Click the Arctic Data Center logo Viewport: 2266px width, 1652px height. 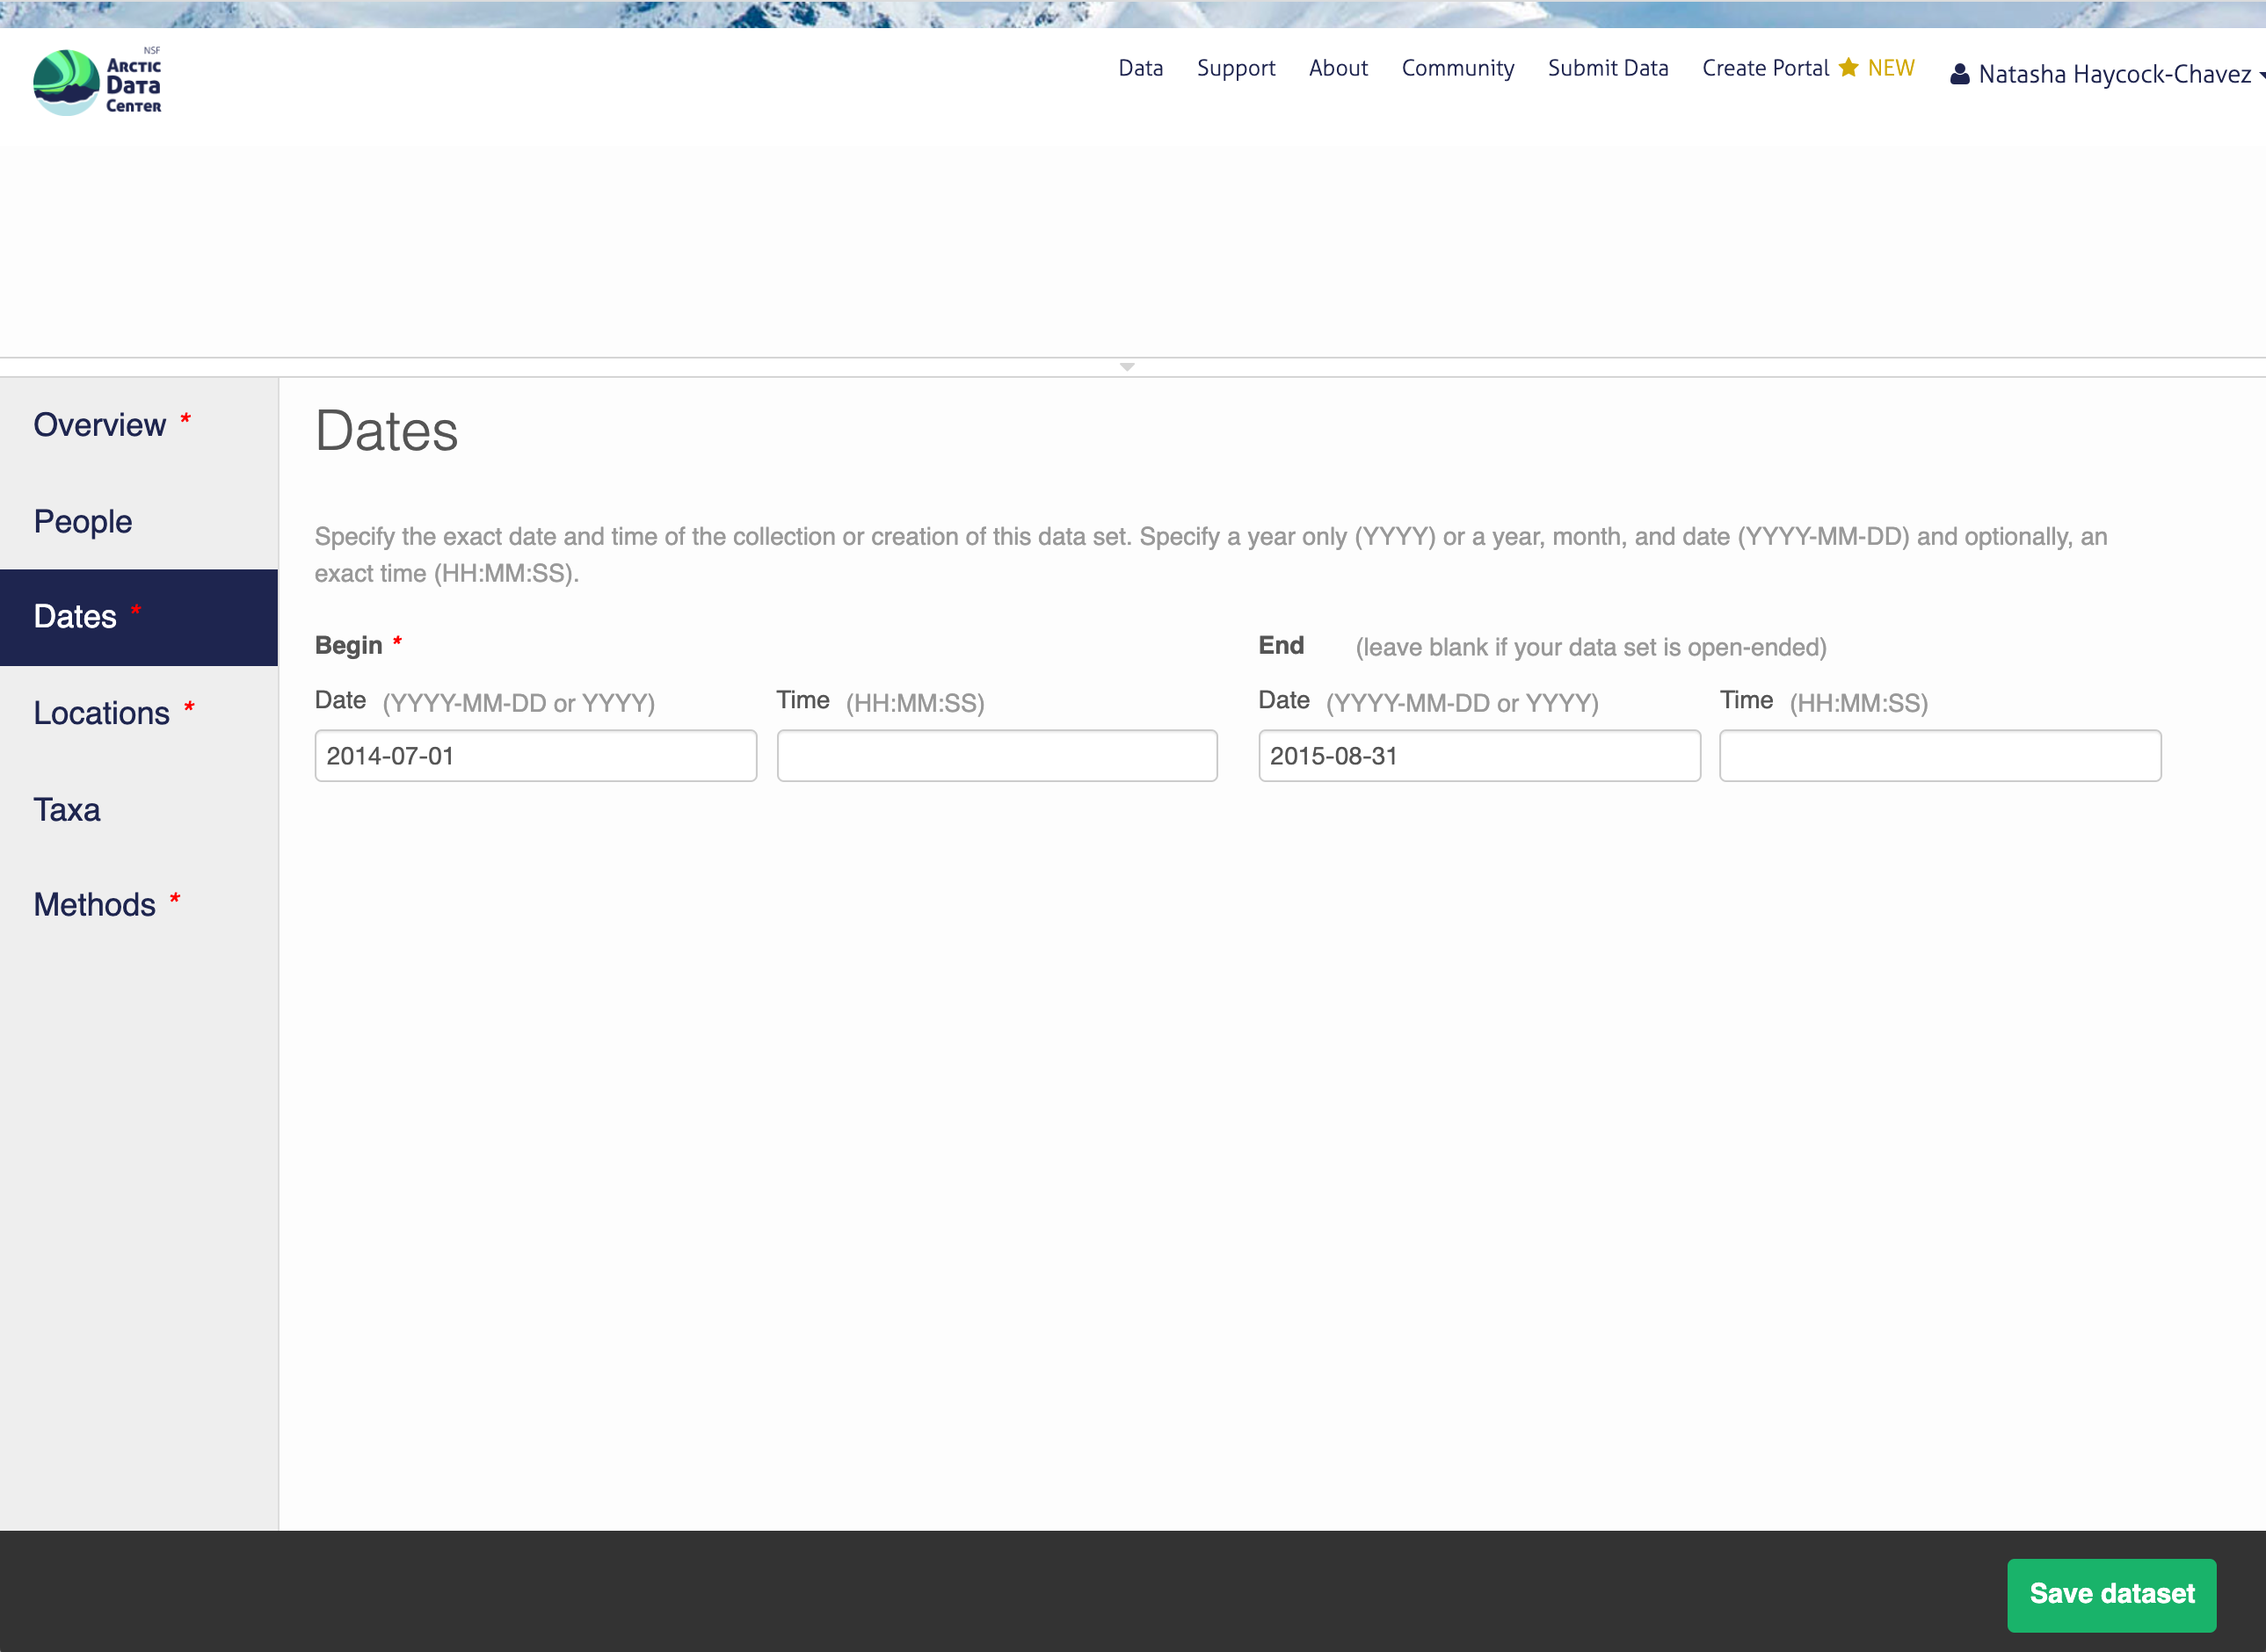97,82
